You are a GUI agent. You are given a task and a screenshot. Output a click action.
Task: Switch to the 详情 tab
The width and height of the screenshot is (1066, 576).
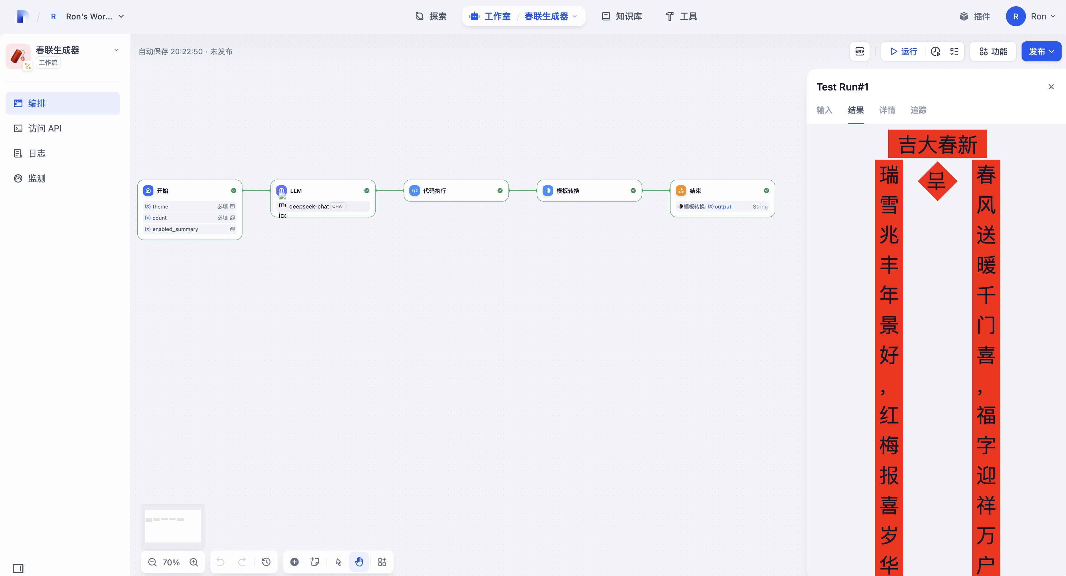click(887, 110)
